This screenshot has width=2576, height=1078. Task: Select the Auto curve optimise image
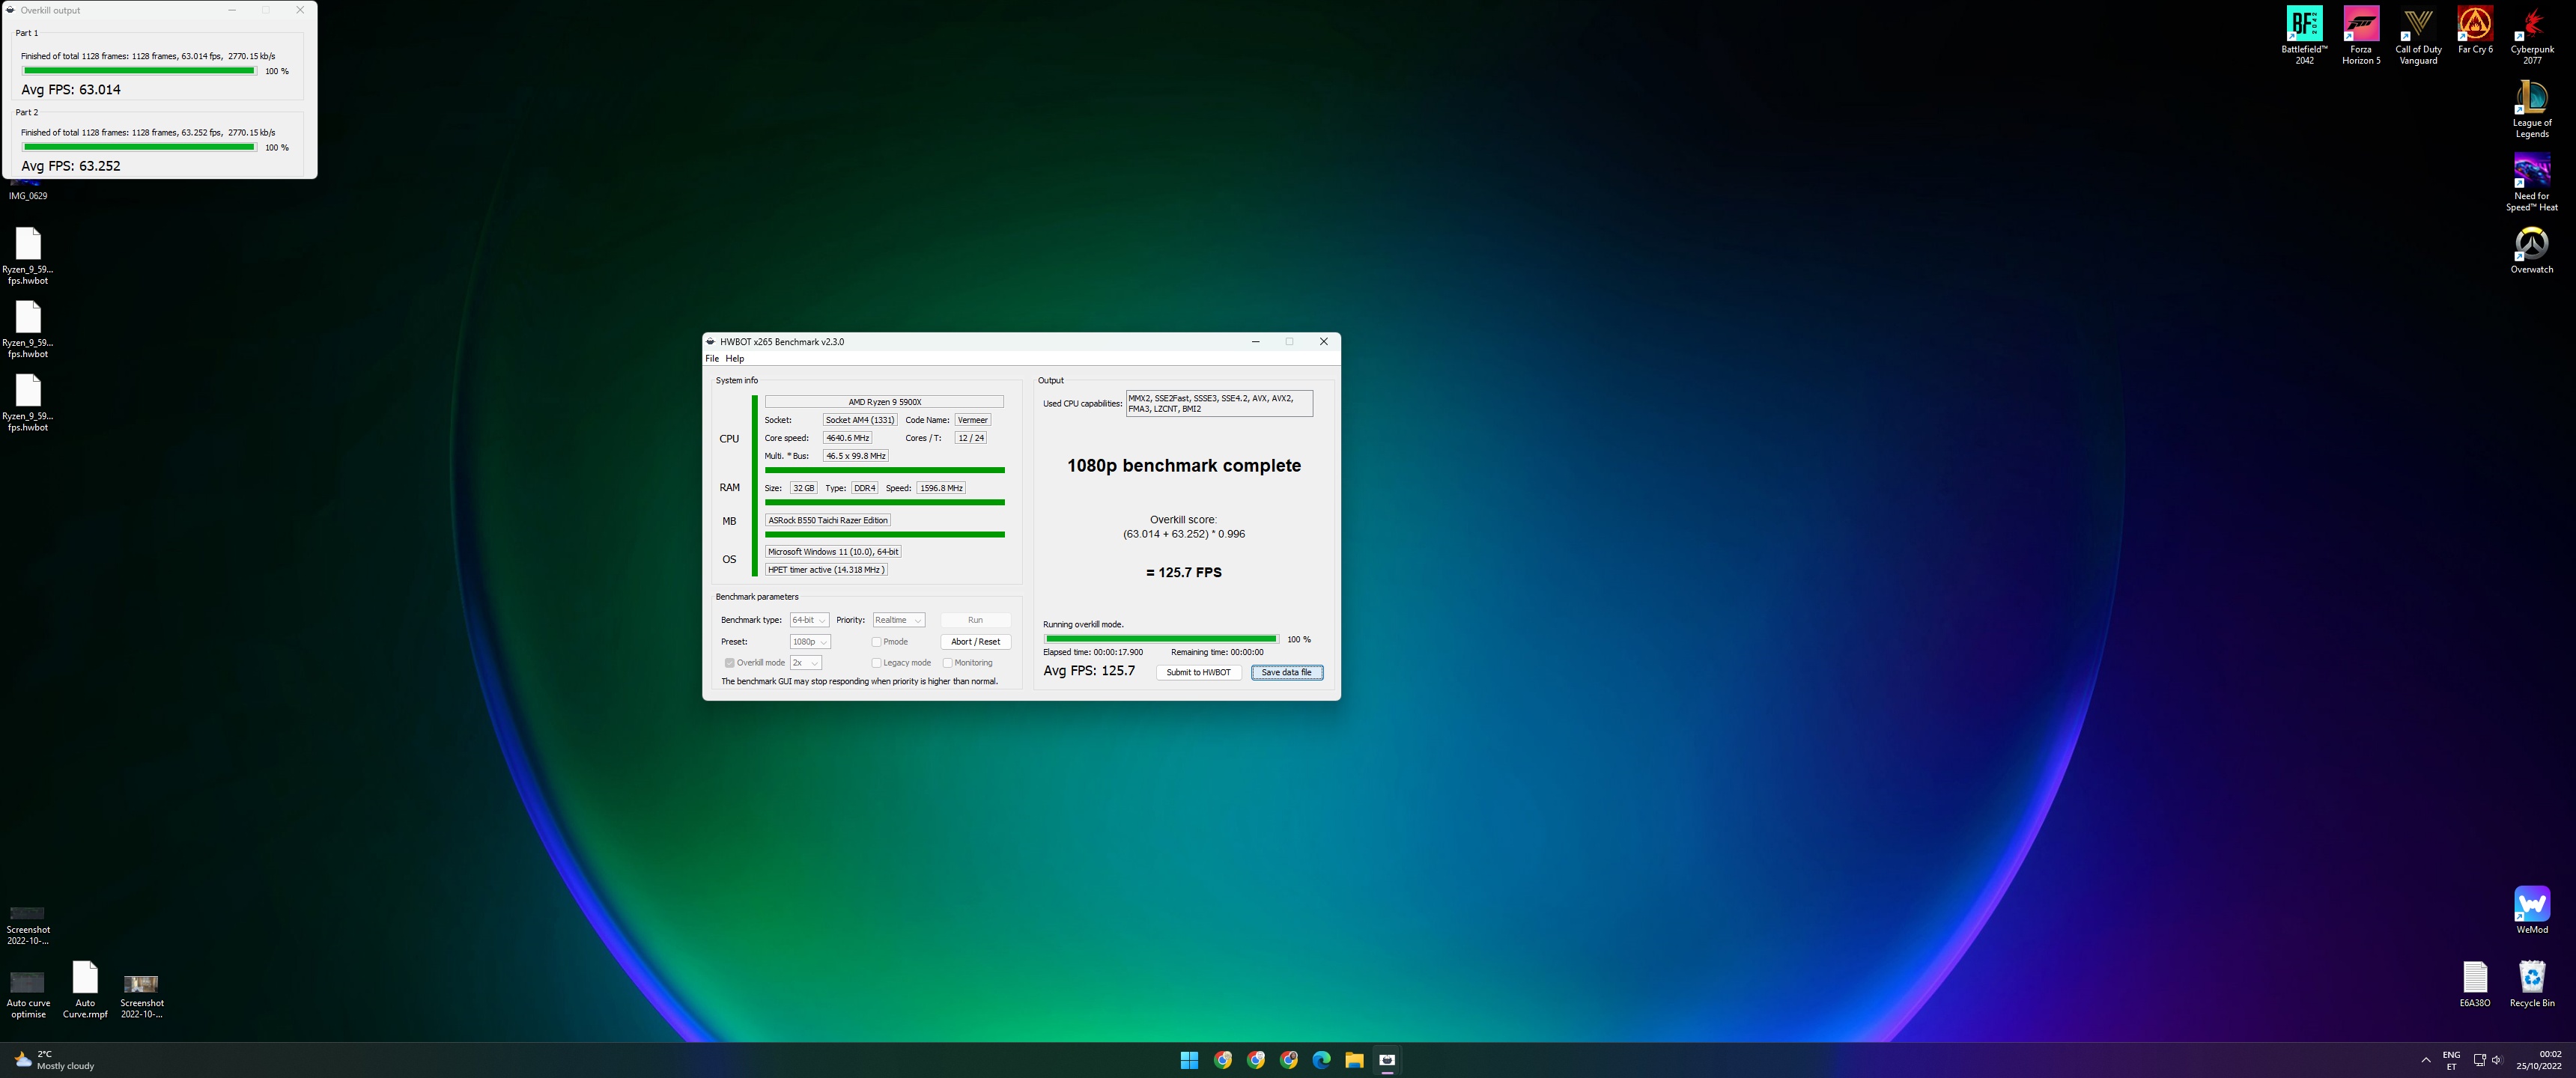click(x=28, y=994)
